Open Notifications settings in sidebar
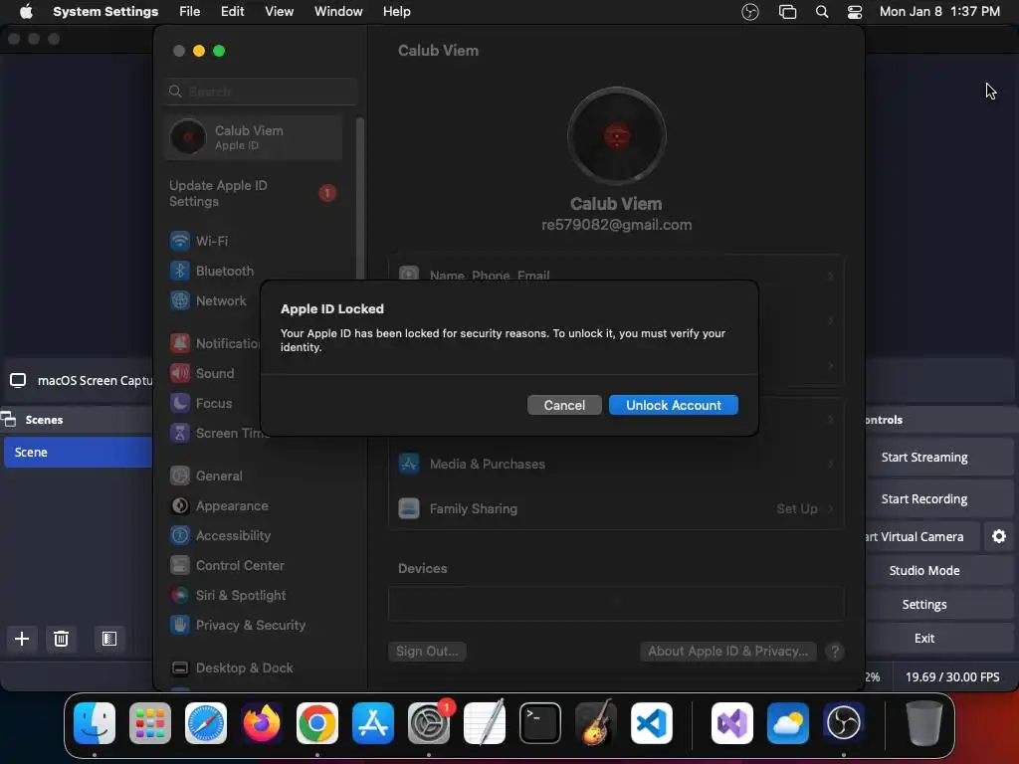The image size is (1019, 764). click(215, 343)
